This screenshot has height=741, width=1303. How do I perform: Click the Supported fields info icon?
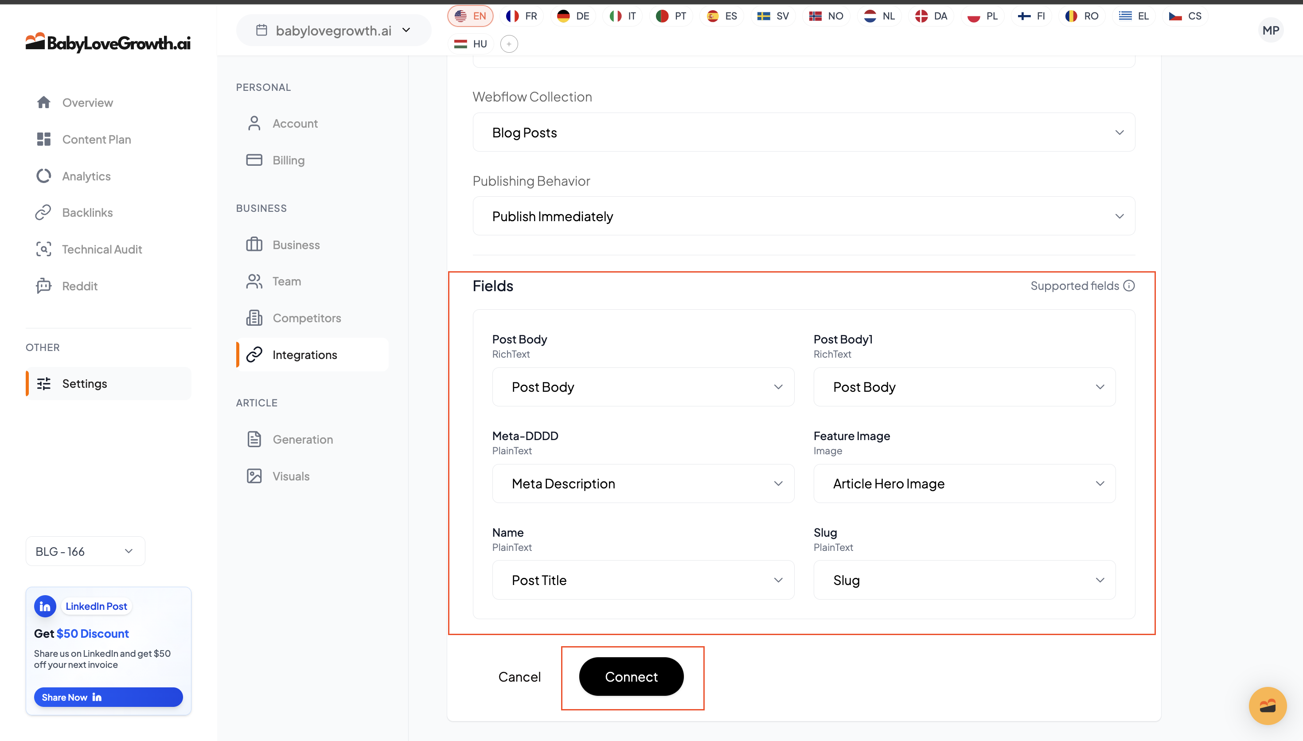tap(1128, 285)
